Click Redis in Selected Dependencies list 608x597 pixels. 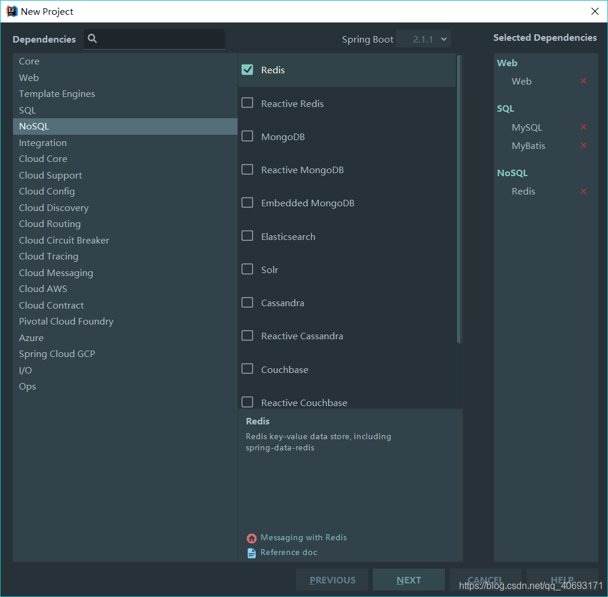point(523,192)
